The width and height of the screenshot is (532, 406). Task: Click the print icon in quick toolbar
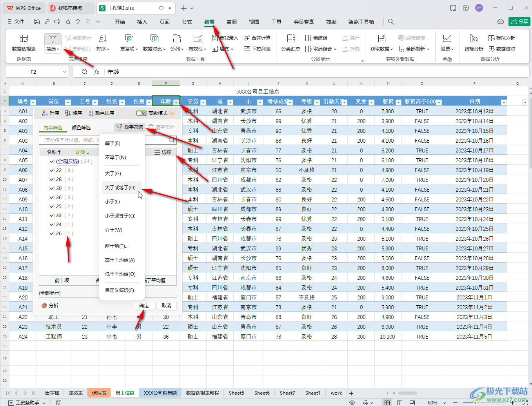tap(57, 22)
